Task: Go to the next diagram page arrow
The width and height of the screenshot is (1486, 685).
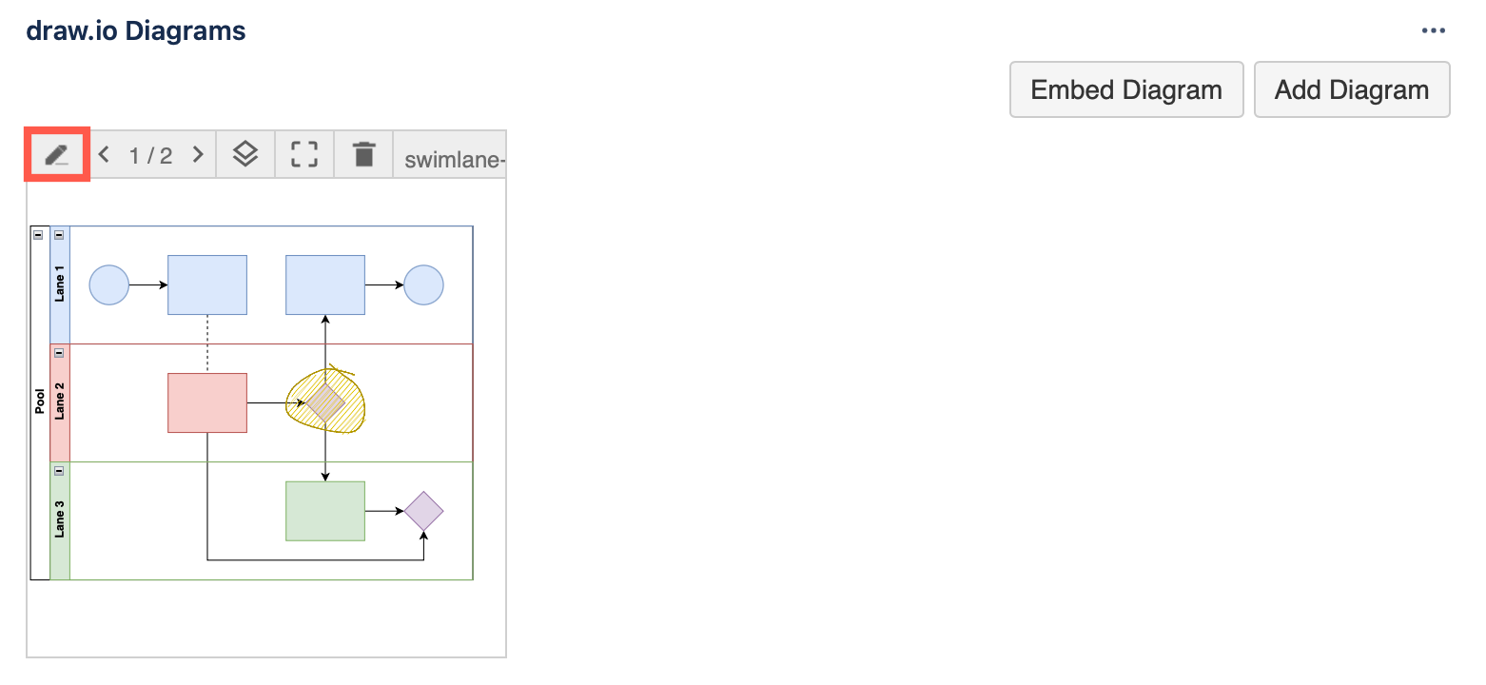Action: tap(197, 153)
